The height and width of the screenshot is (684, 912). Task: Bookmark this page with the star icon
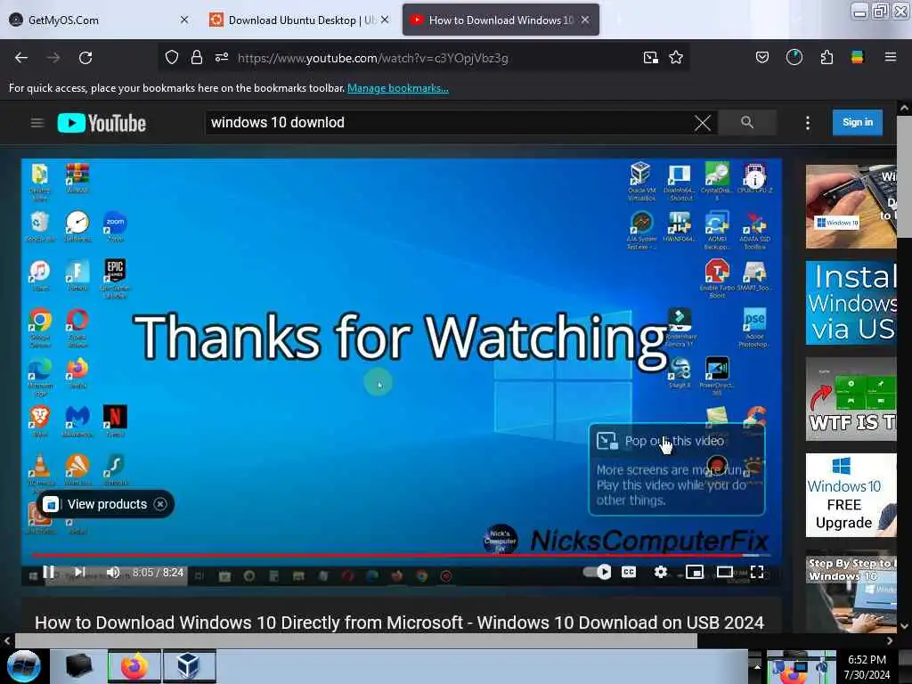tap(676, 58)
